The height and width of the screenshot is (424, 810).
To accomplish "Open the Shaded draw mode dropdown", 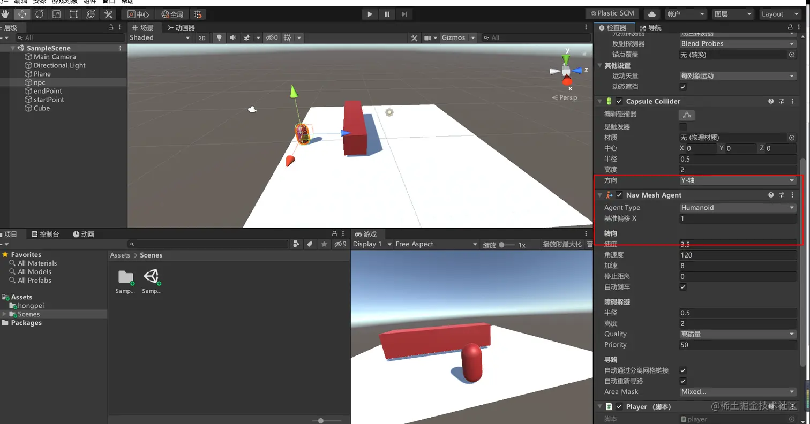I will coord(160,37).
